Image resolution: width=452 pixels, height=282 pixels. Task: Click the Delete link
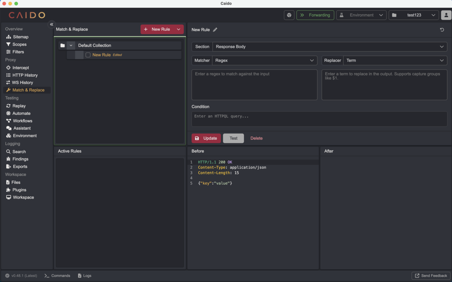pyautogui.click(x=257, y=138)
